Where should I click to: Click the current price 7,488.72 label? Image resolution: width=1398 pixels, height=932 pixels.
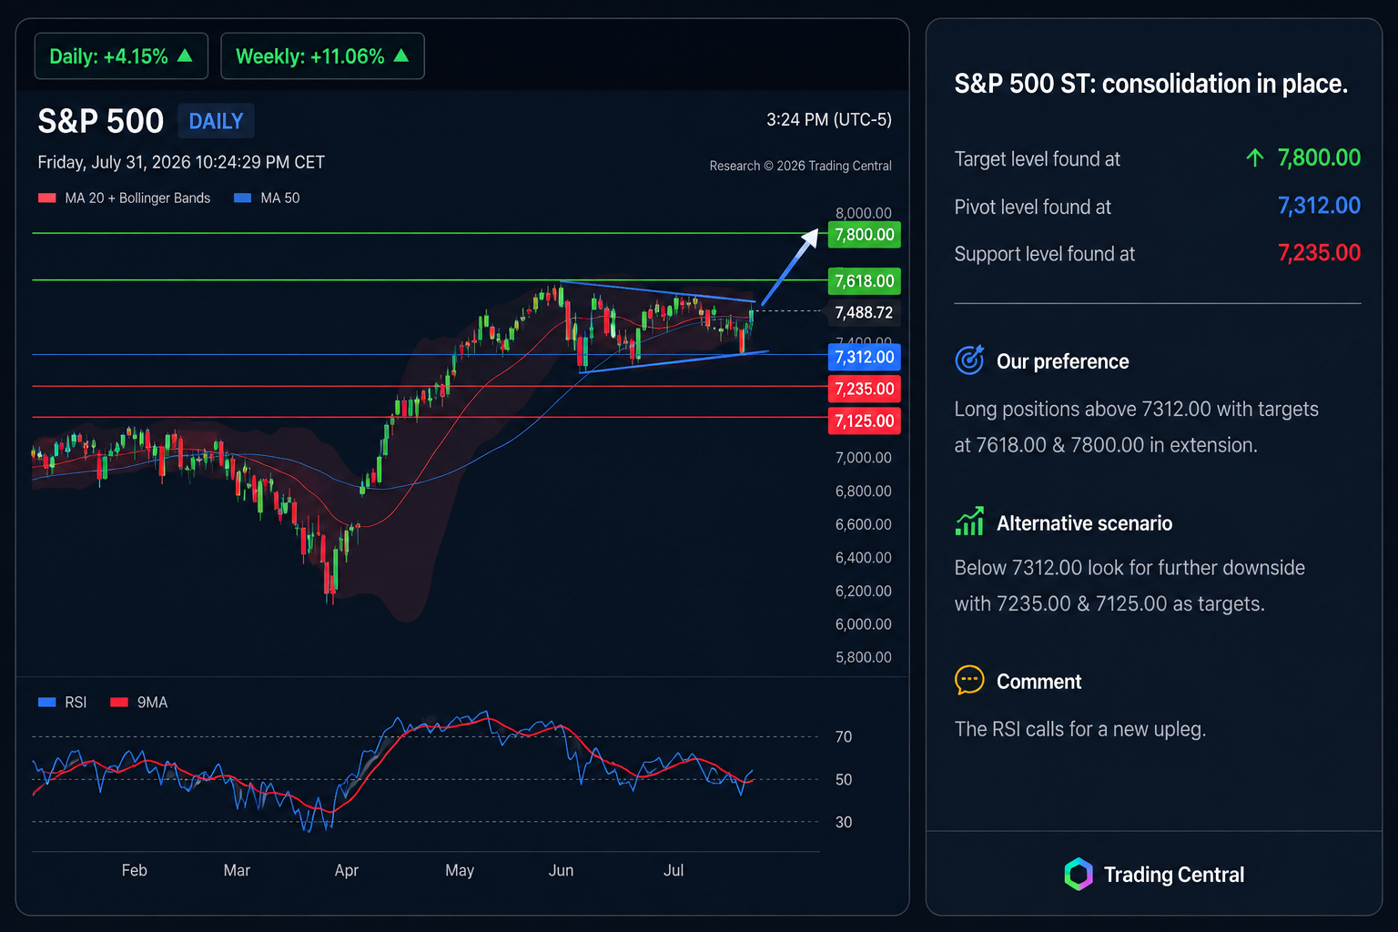pyautogui.click(x=864, y=312)
